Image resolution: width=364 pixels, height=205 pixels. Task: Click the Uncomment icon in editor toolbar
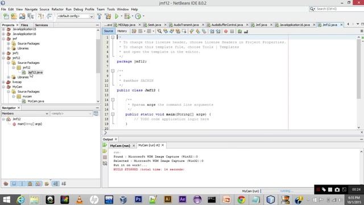(246, 31)
